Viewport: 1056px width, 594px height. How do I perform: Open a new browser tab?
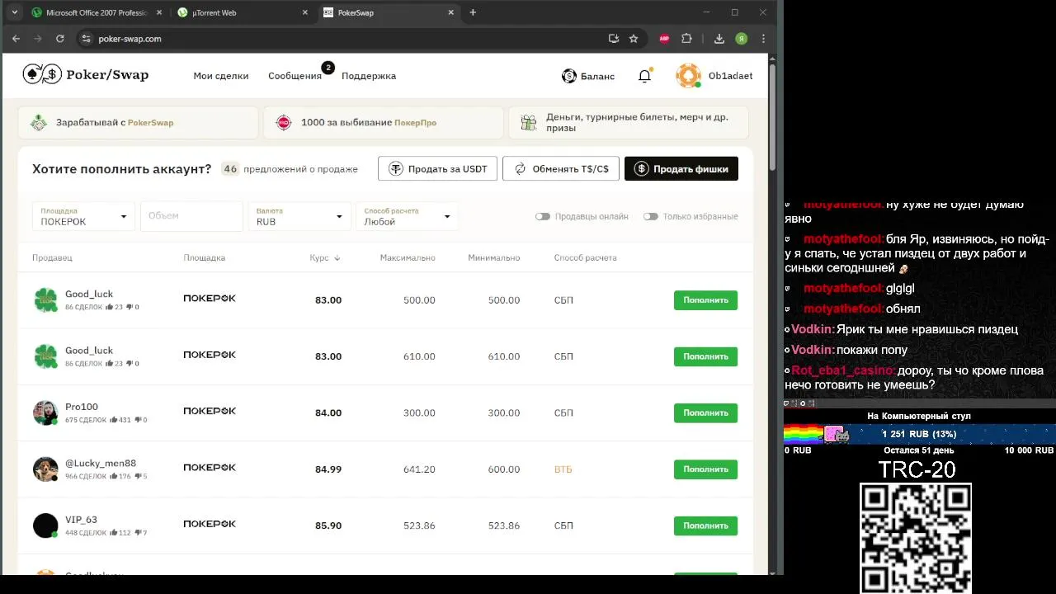click(x=473, y=12)
